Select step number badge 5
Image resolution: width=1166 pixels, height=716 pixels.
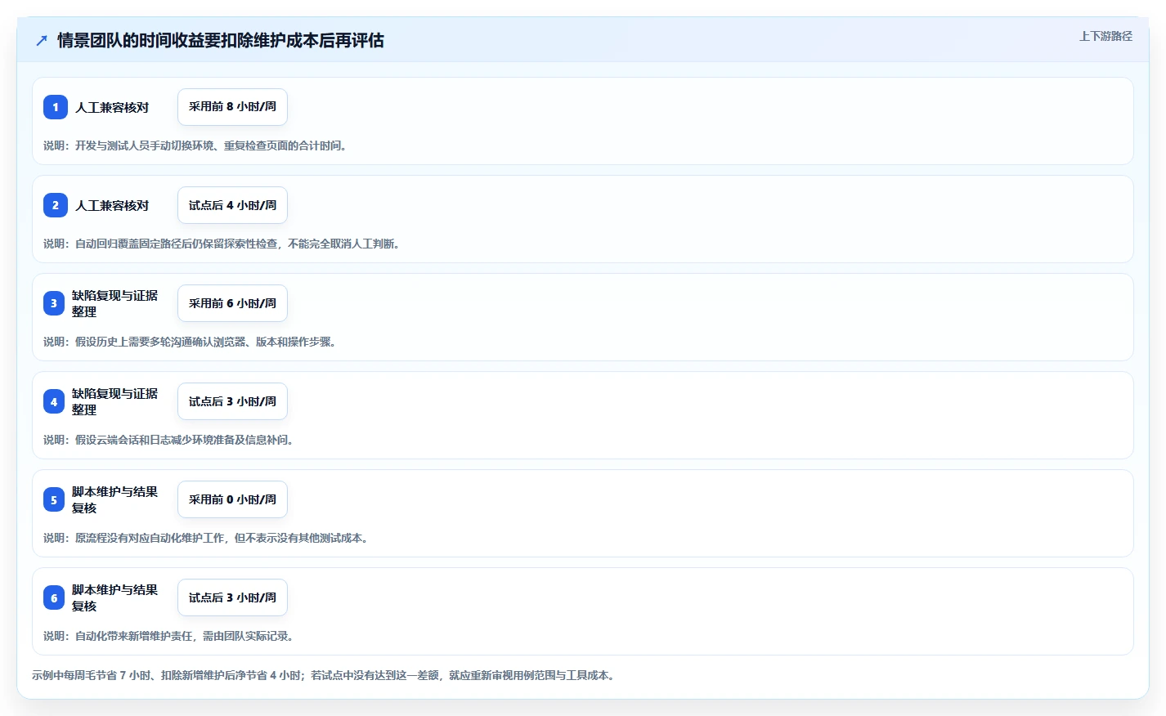[x=54, y=499]
